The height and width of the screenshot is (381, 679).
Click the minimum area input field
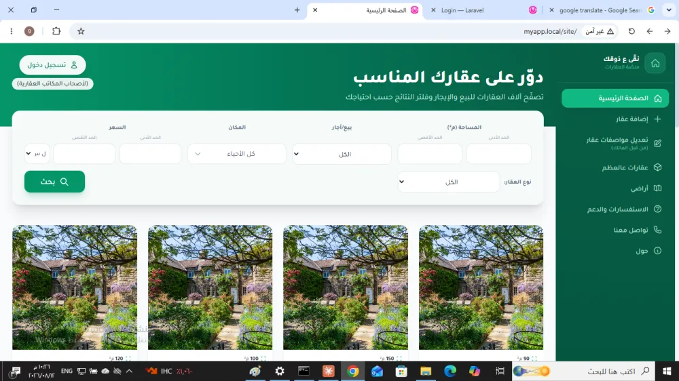click(x=499, y=154)
